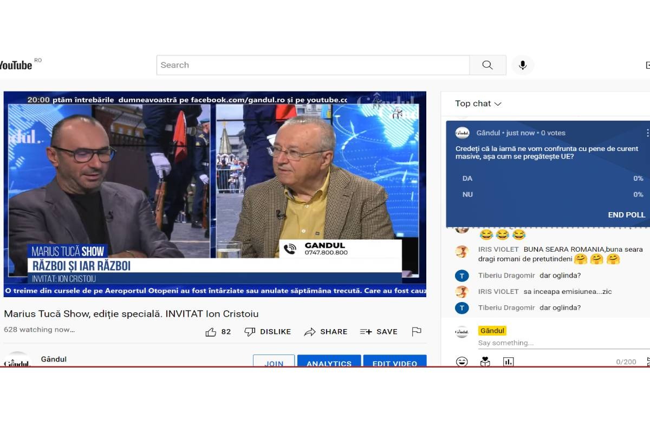The width and height of the screenshot is (650, 433).
Task: Click '628 watching now' text
Action: 39,330
